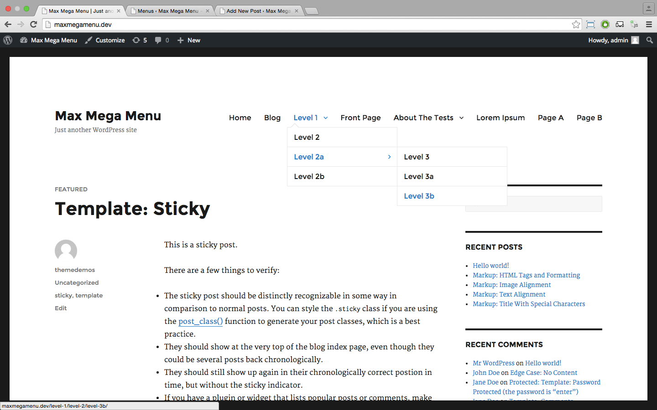657x410 pixels.
Task: Click the Mr WordPress commenter link
Action: (x=494, y=363)
